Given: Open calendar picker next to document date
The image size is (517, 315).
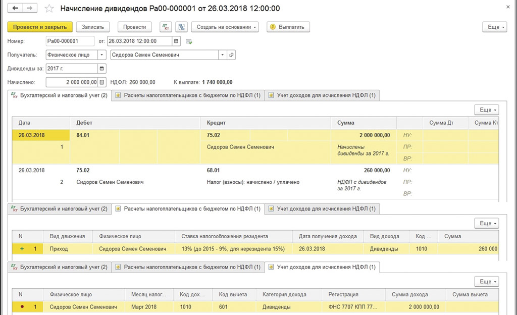Looking at the screenshot, I should pyautogui.click(x=176, y=41).
